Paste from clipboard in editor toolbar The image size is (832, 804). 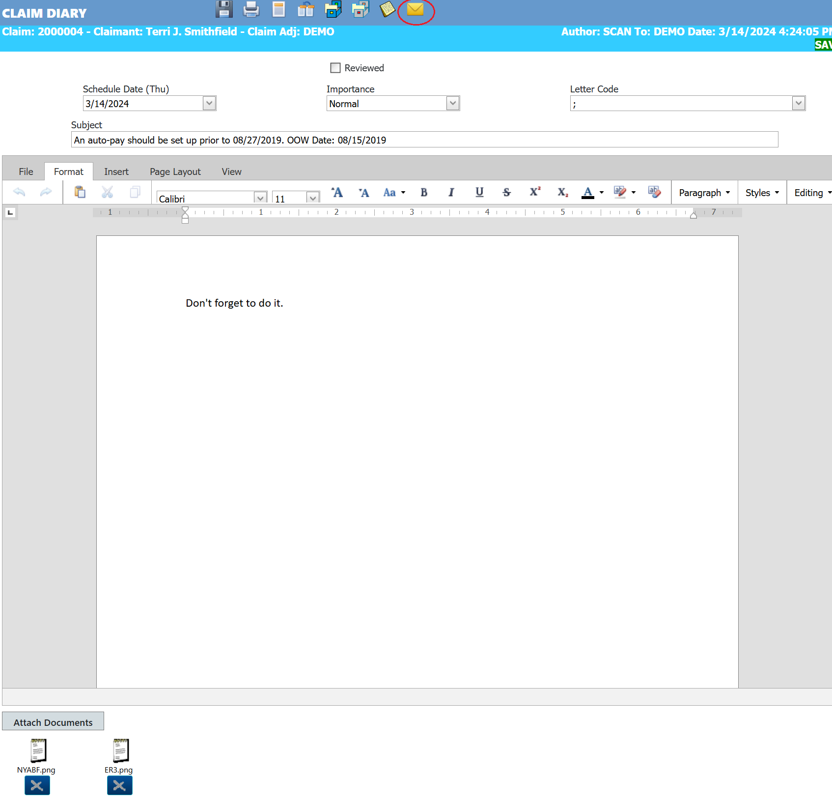[x=80, y=192]
